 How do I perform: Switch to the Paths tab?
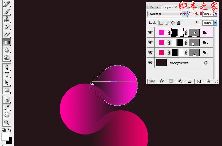pyautogui.click(x=154, y=7)
